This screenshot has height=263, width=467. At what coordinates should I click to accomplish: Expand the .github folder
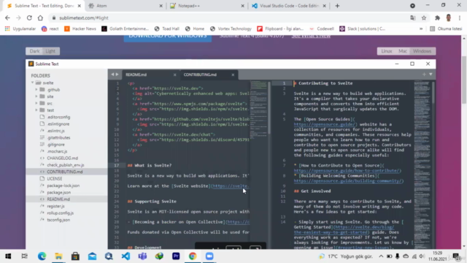click(x=36, y=89)
